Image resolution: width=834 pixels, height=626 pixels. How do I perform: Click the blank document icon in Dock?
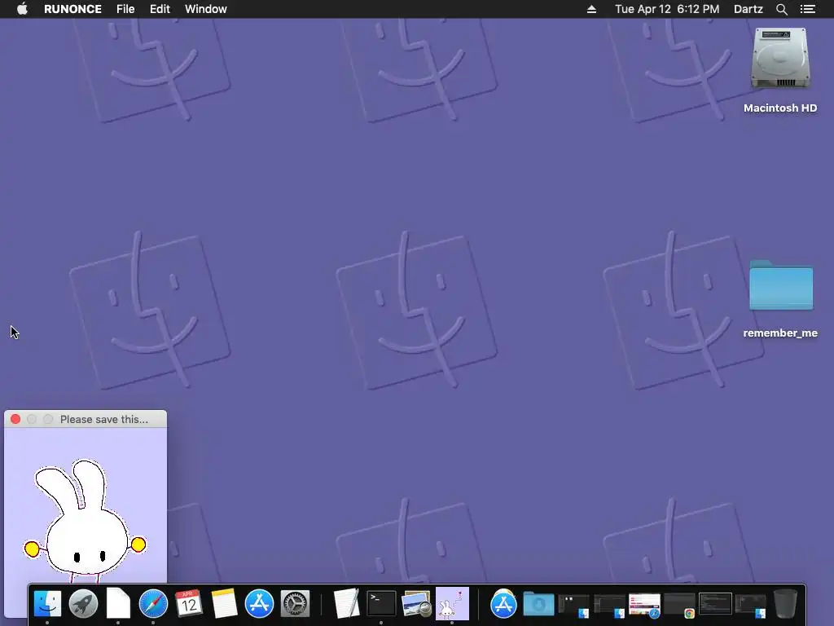(118, 604)
